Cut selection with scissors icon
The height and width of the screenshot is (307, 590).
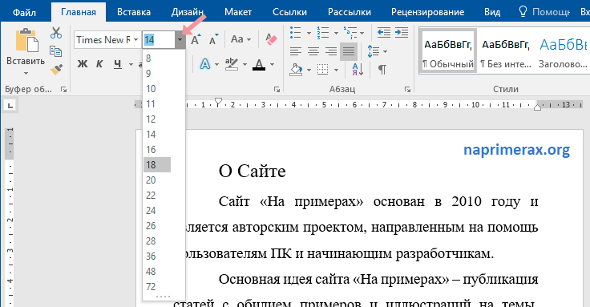click(56, 33)
